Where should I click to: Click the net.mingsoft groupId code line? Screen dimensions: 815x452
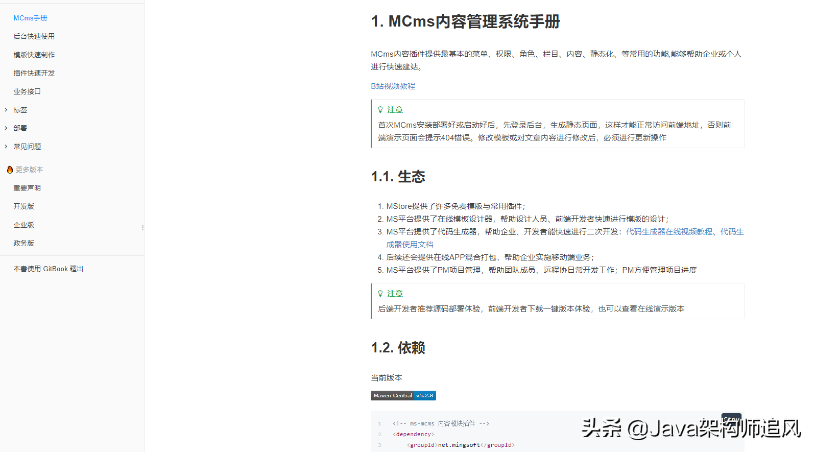(461, 445)
